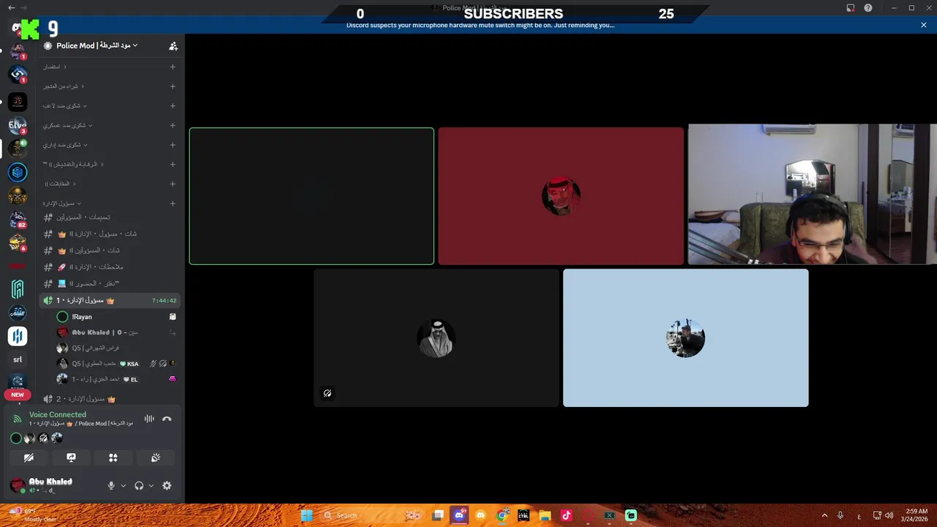Image resolution: width=937 pixels, height=527 pixels.
Task: Open the Elve server icon
Action: tap(18, 125)
